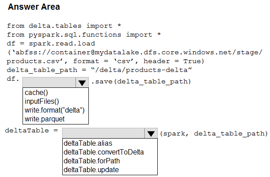The width and height of the screenshot is (270, 177).
Task: Click the (spark, delta_table_path) arguments text
Action: click(x=214, y=134)
